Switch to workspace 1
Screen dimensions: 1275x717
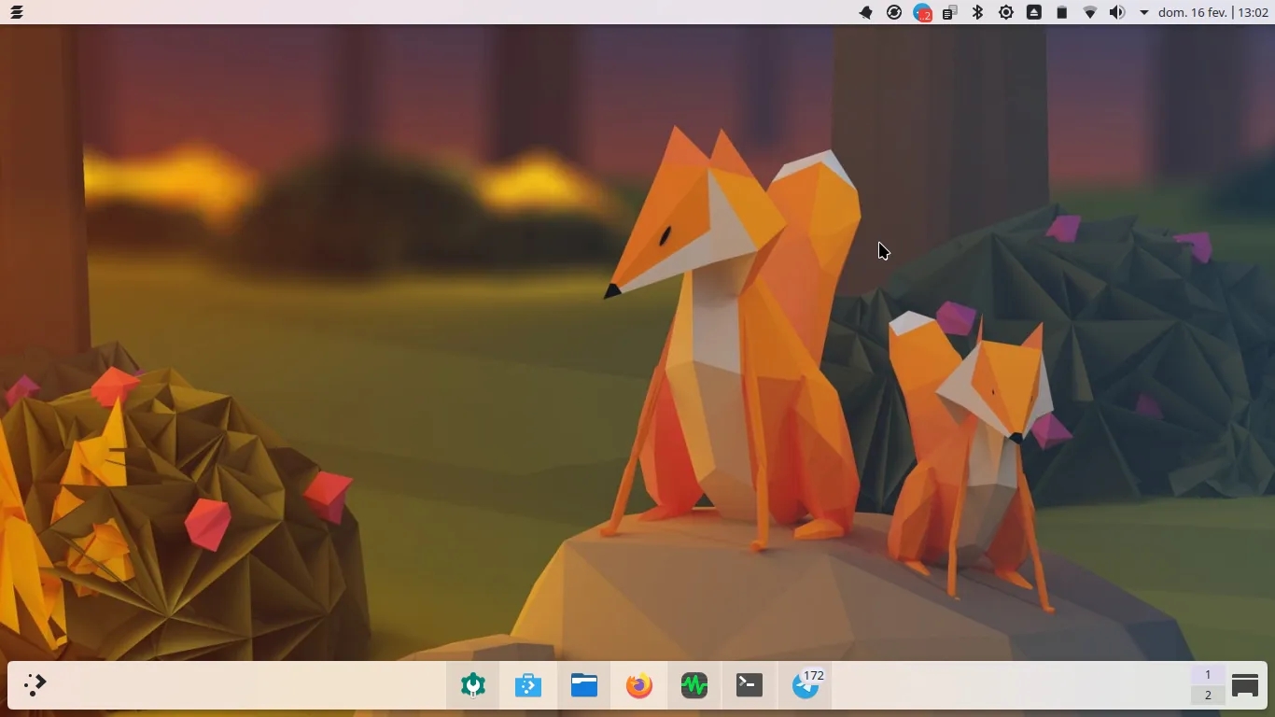coord(1208,675)
